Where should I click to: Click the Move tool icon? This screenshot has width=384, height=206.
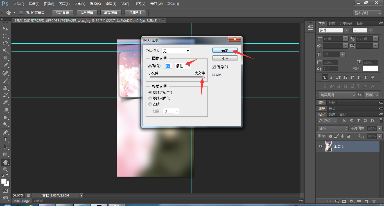pos(5,29)
